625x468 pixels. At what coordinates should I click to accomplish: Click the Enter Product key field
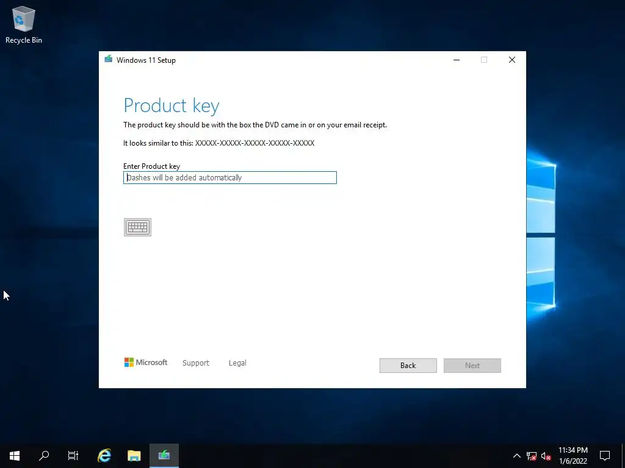pos(230,177)
